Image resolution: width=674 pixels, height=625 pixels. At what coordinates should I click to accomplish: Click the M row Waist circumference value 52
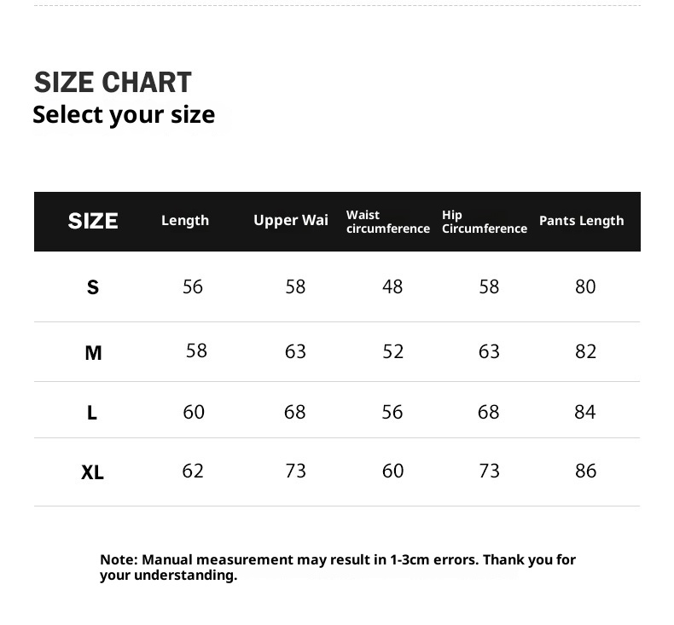tap(392, 351)
